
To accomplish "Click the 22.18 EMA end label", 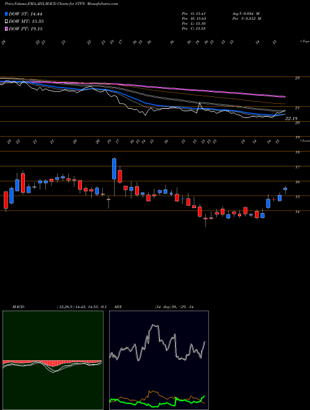I will point(291,119).
